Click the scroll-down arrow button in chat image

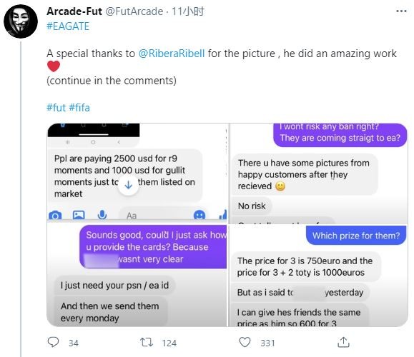pyautogui.click(x=128, y=185)
